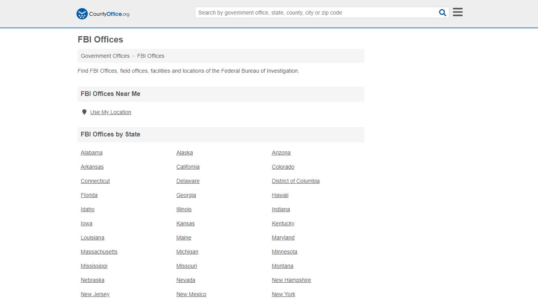Go to Mississippi FBI offices
Viewport: 538px width, 302px height.
[94, 266]
